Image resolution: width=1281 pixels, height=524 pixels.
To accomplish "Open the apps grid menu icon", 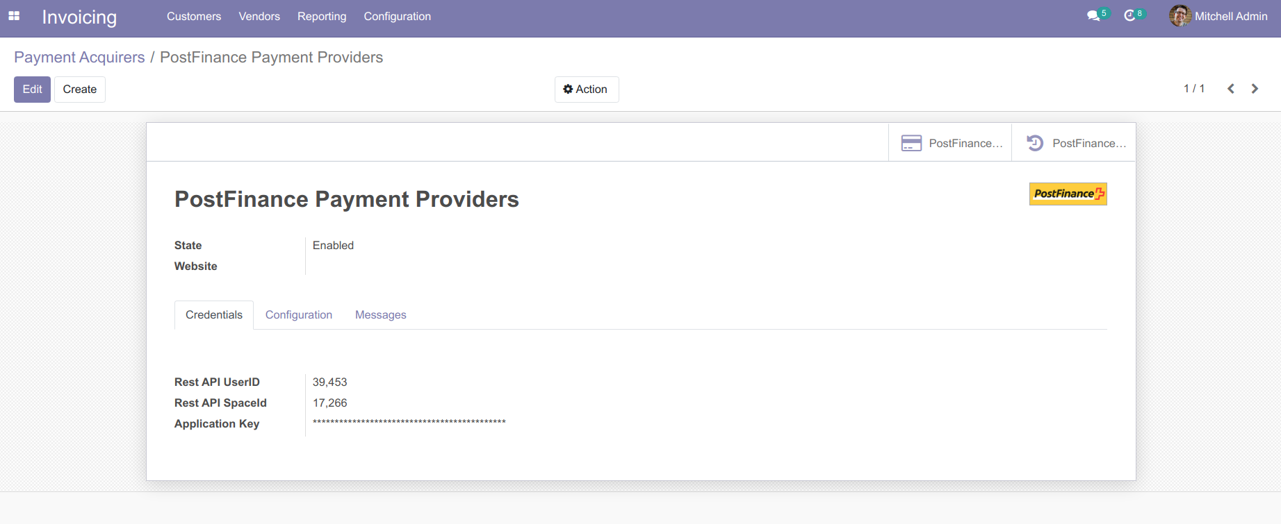I will coord(14,16).
